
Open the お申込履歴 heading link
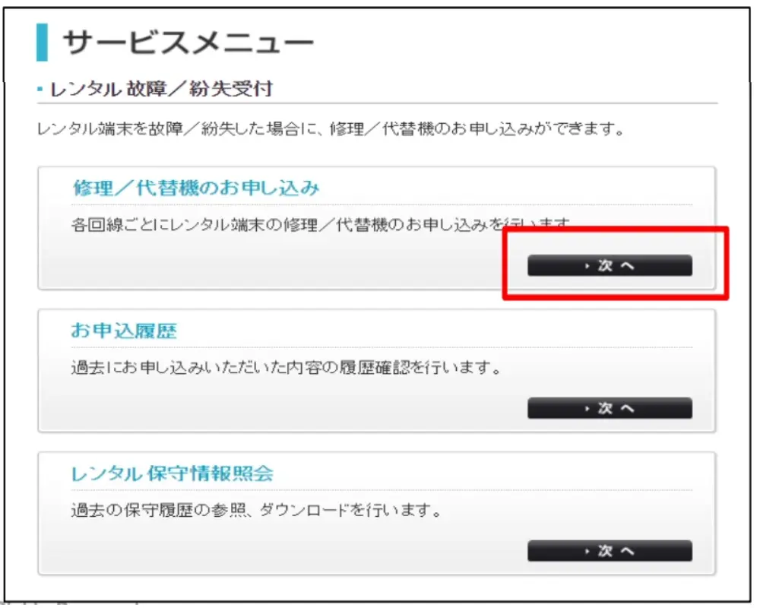pyautogui.click(x=124, y=331)
